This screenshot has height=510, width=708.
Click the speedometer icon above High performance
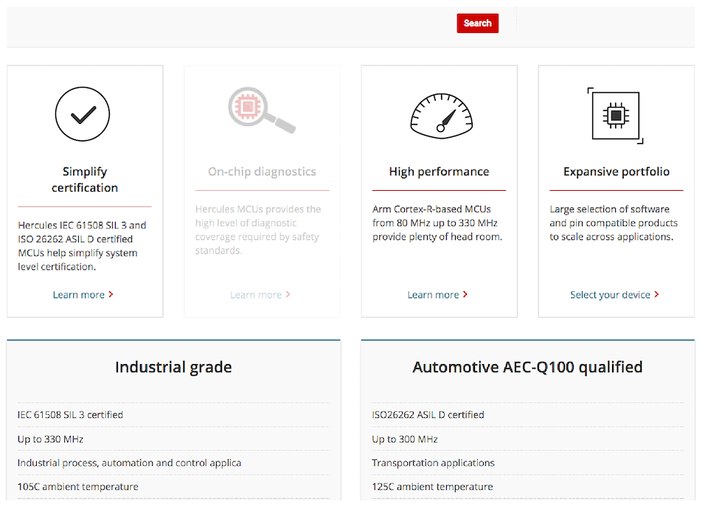[x=441, y=116]
